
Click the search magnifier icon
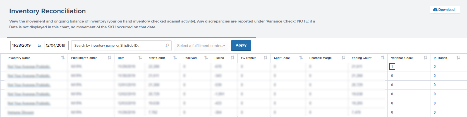pos(167,45)
